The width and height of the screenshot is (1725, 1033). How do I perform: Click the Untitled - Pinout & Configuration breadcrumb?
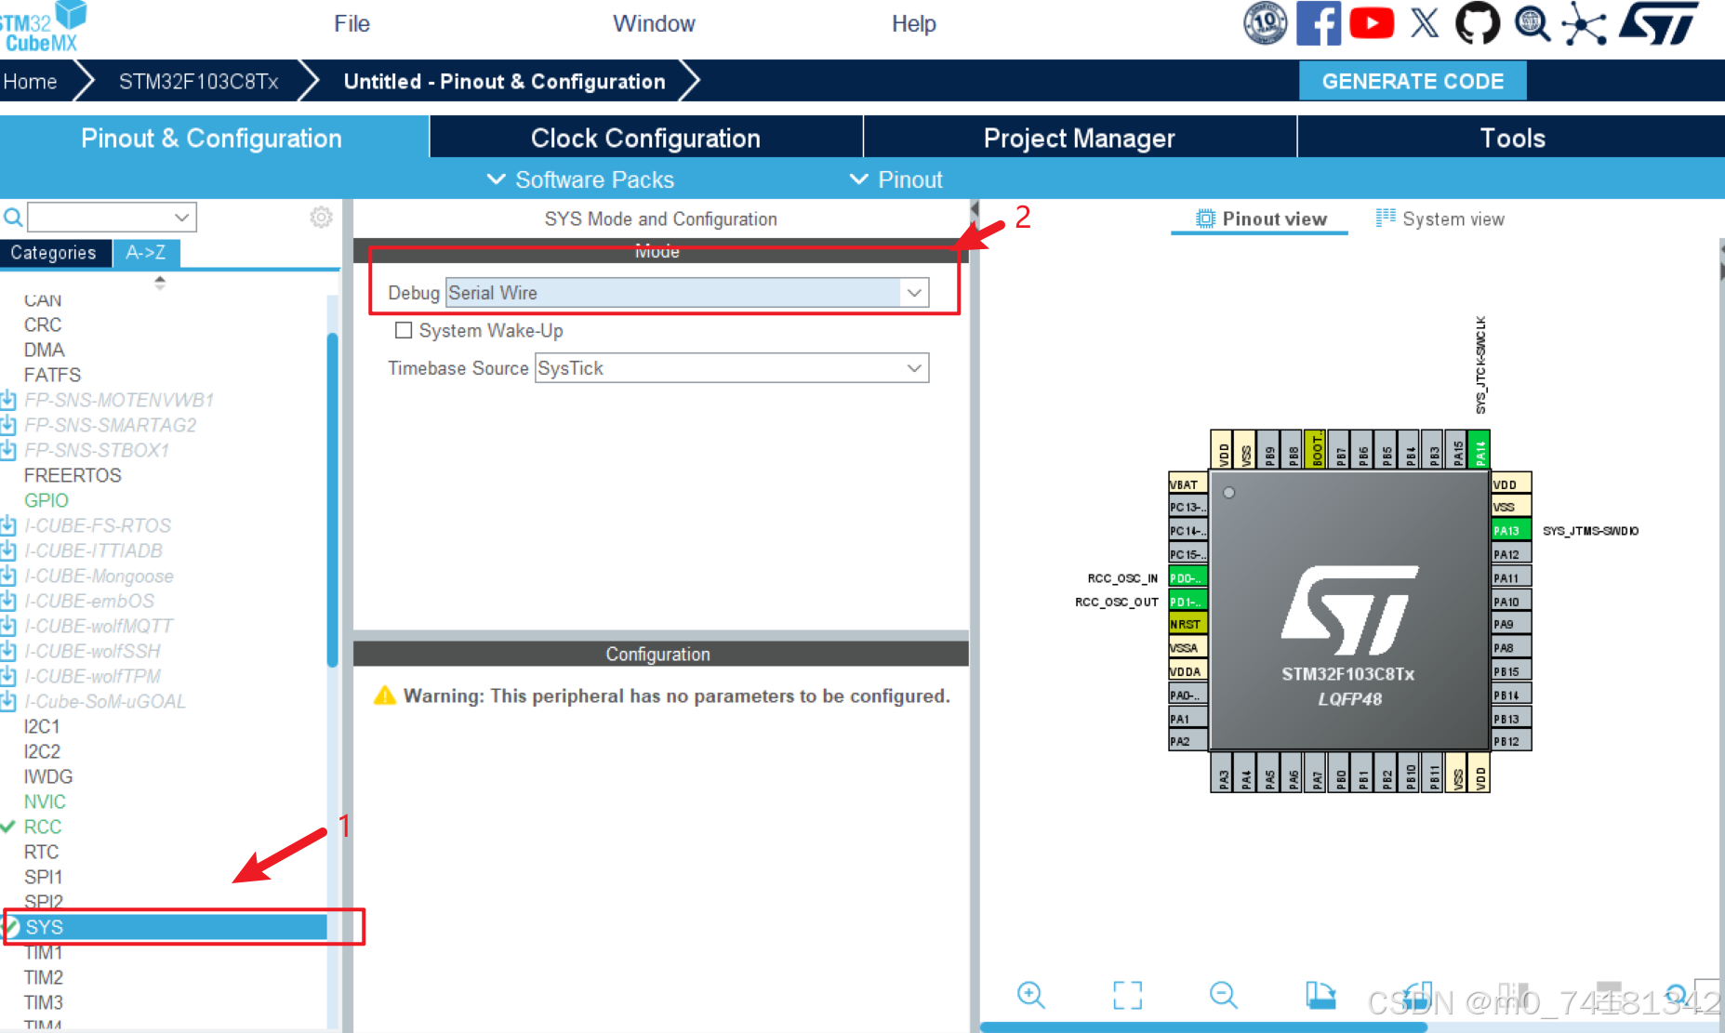tap(504, 82)
